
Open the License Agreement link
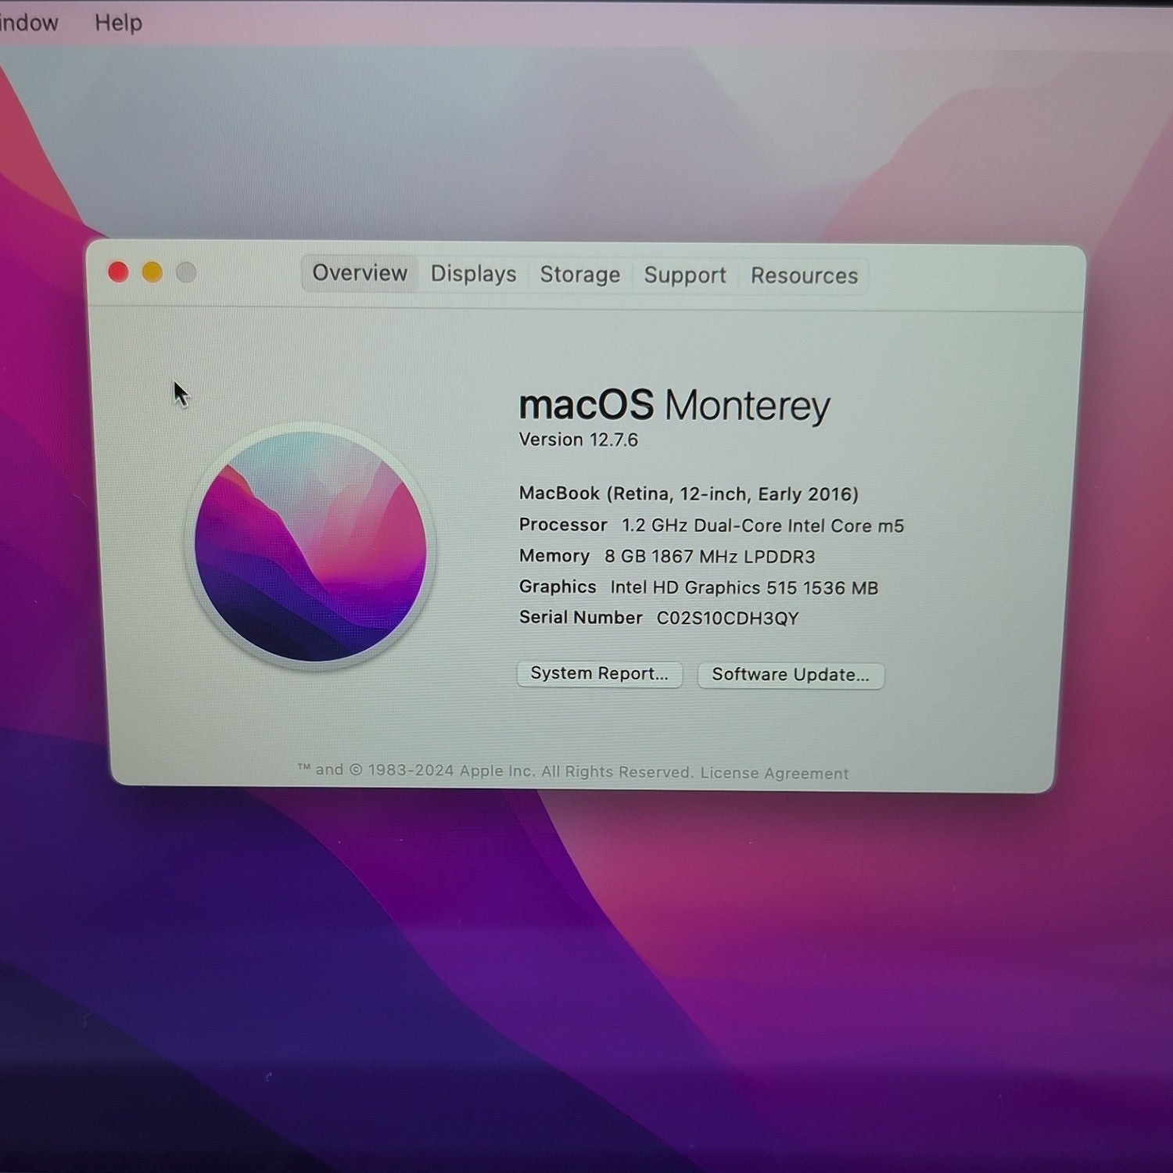click(774, 773)
